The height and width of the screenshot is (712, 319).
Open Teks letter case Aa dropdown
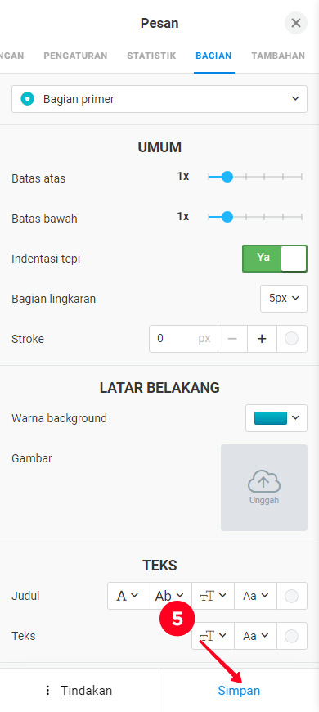pyautogui.click(x=255, y=636)
